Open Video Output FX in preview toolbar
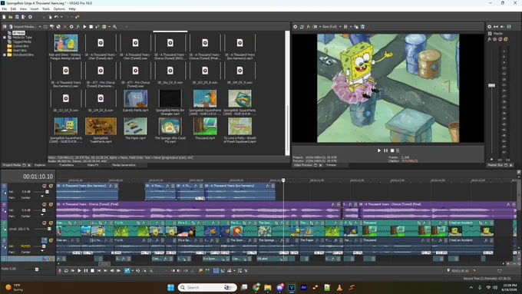 (x=309, y=27)
